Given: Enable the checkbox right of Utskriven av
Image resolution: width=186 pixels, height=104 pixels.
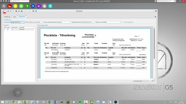Looking at the screenshot, I should (123, 22).
